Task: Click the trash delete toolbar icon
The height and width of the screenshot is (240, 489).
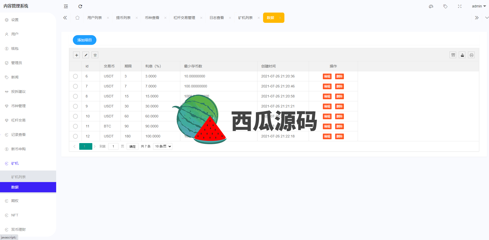Action: pyautogui.click(x=95, y=55)
